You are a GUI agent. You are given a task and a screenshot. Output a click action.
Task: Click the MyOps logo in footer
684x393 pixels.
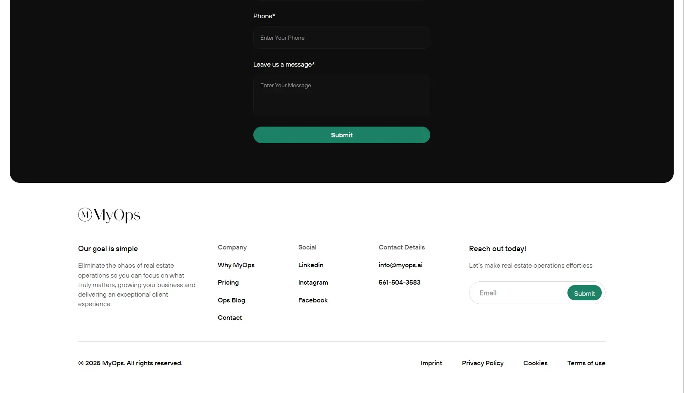tap(109, 215)
